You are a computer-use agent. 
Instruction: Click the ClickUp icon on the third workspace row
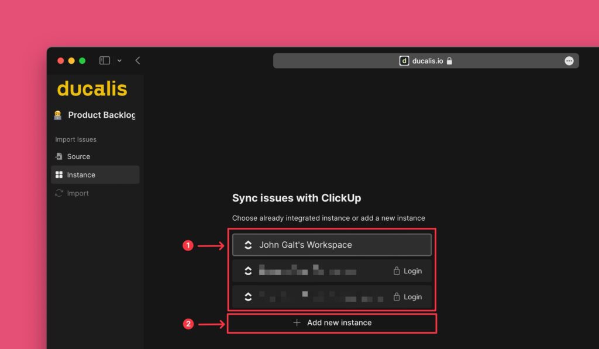pyautogui.click(x=247, y=297)
